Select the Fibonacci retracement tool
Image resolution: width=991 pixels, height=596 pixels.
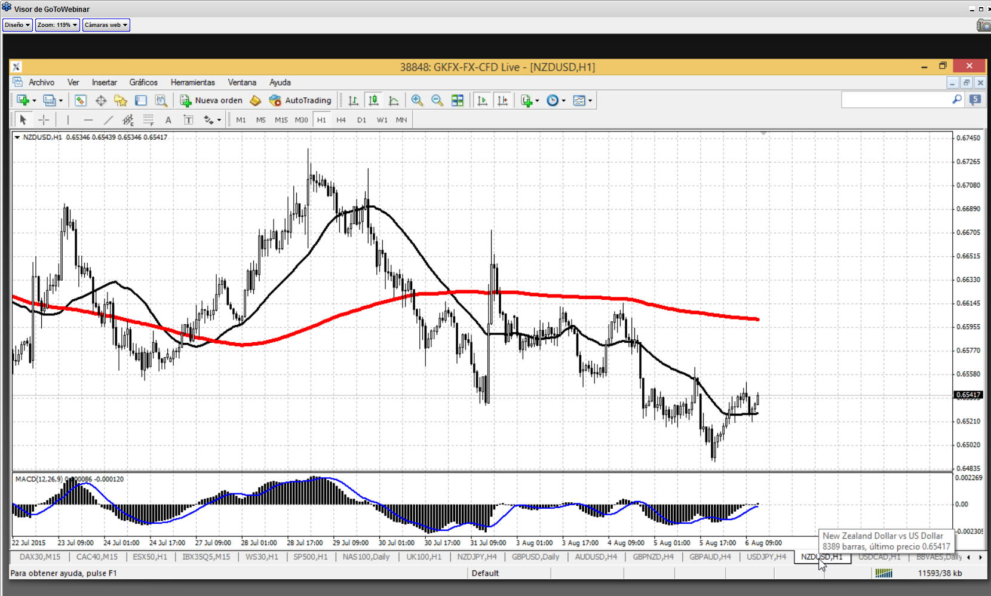pos(148,120)
